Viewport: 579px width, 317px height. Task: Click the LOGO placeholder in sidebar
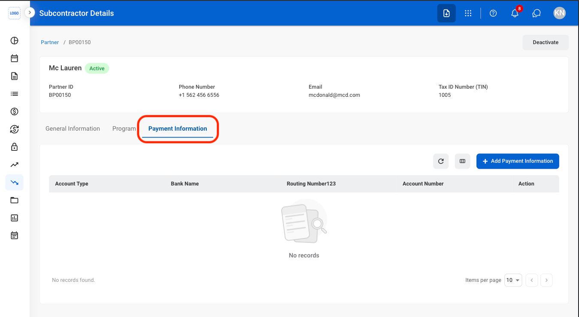14,13
